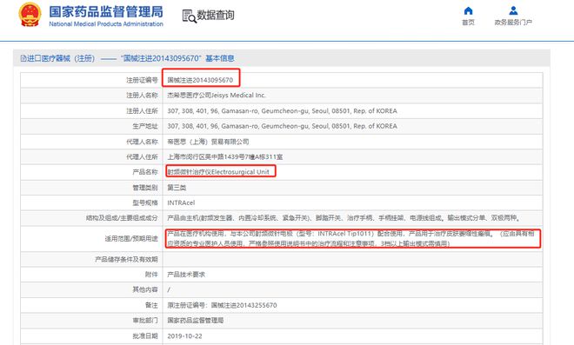Click 原注册证编号 国械注进20143255670 remark

[222, 305]
